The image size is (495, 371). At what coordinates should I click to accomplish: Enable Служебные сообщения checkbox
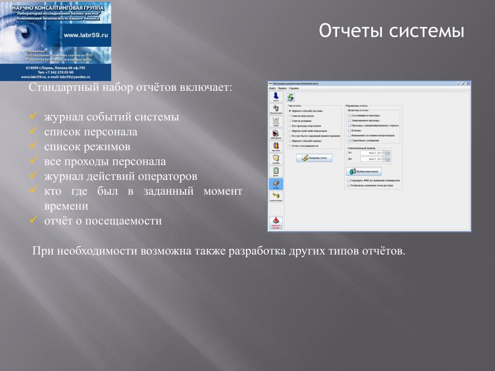(x=349, y=141)
